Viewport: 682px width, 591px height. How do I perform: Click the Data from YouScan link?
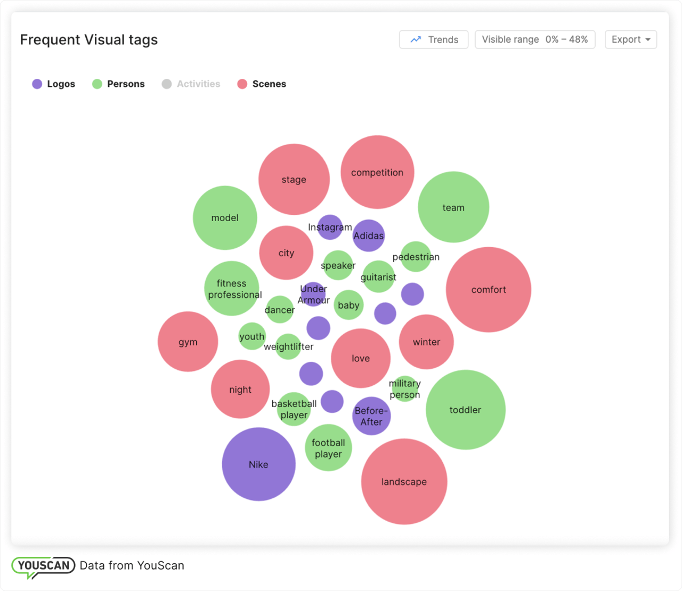[132, 565]
